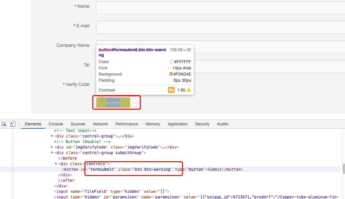Select the Performance tab

[x=126, y=124]
